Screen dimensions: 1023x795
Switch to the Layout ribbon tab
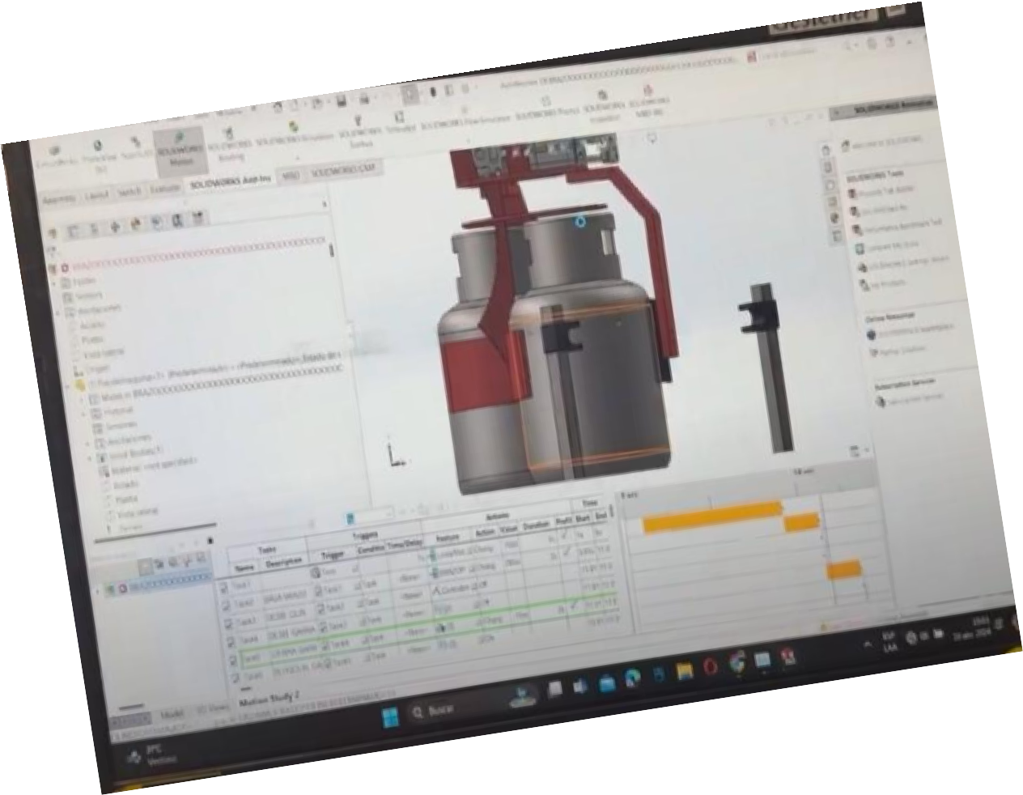[x=97, y=195]
